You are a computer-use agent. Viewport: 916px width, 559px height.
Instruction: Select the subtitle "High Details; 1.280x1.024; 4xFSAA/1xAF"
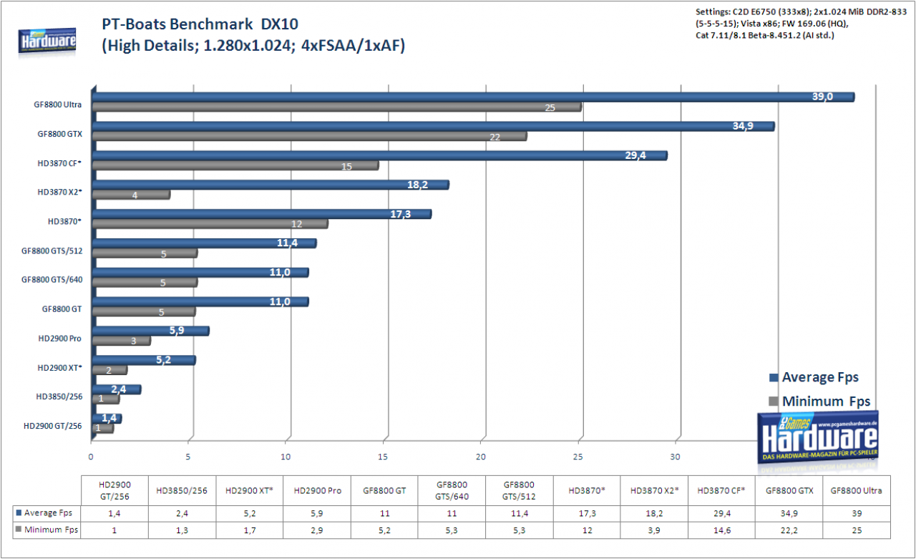[253, 47]
